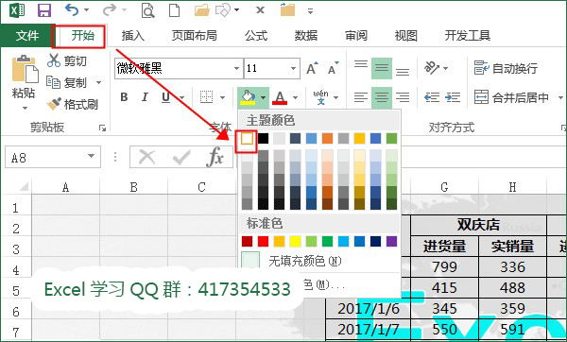Open Print Preview from quick access toolbar
The height and width of the screenshot is (342, 567).
coord(148,10)
